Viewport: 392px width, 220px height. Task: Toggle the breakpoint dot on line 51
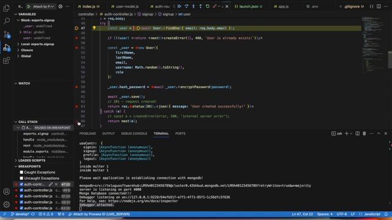tap(77, 48)
